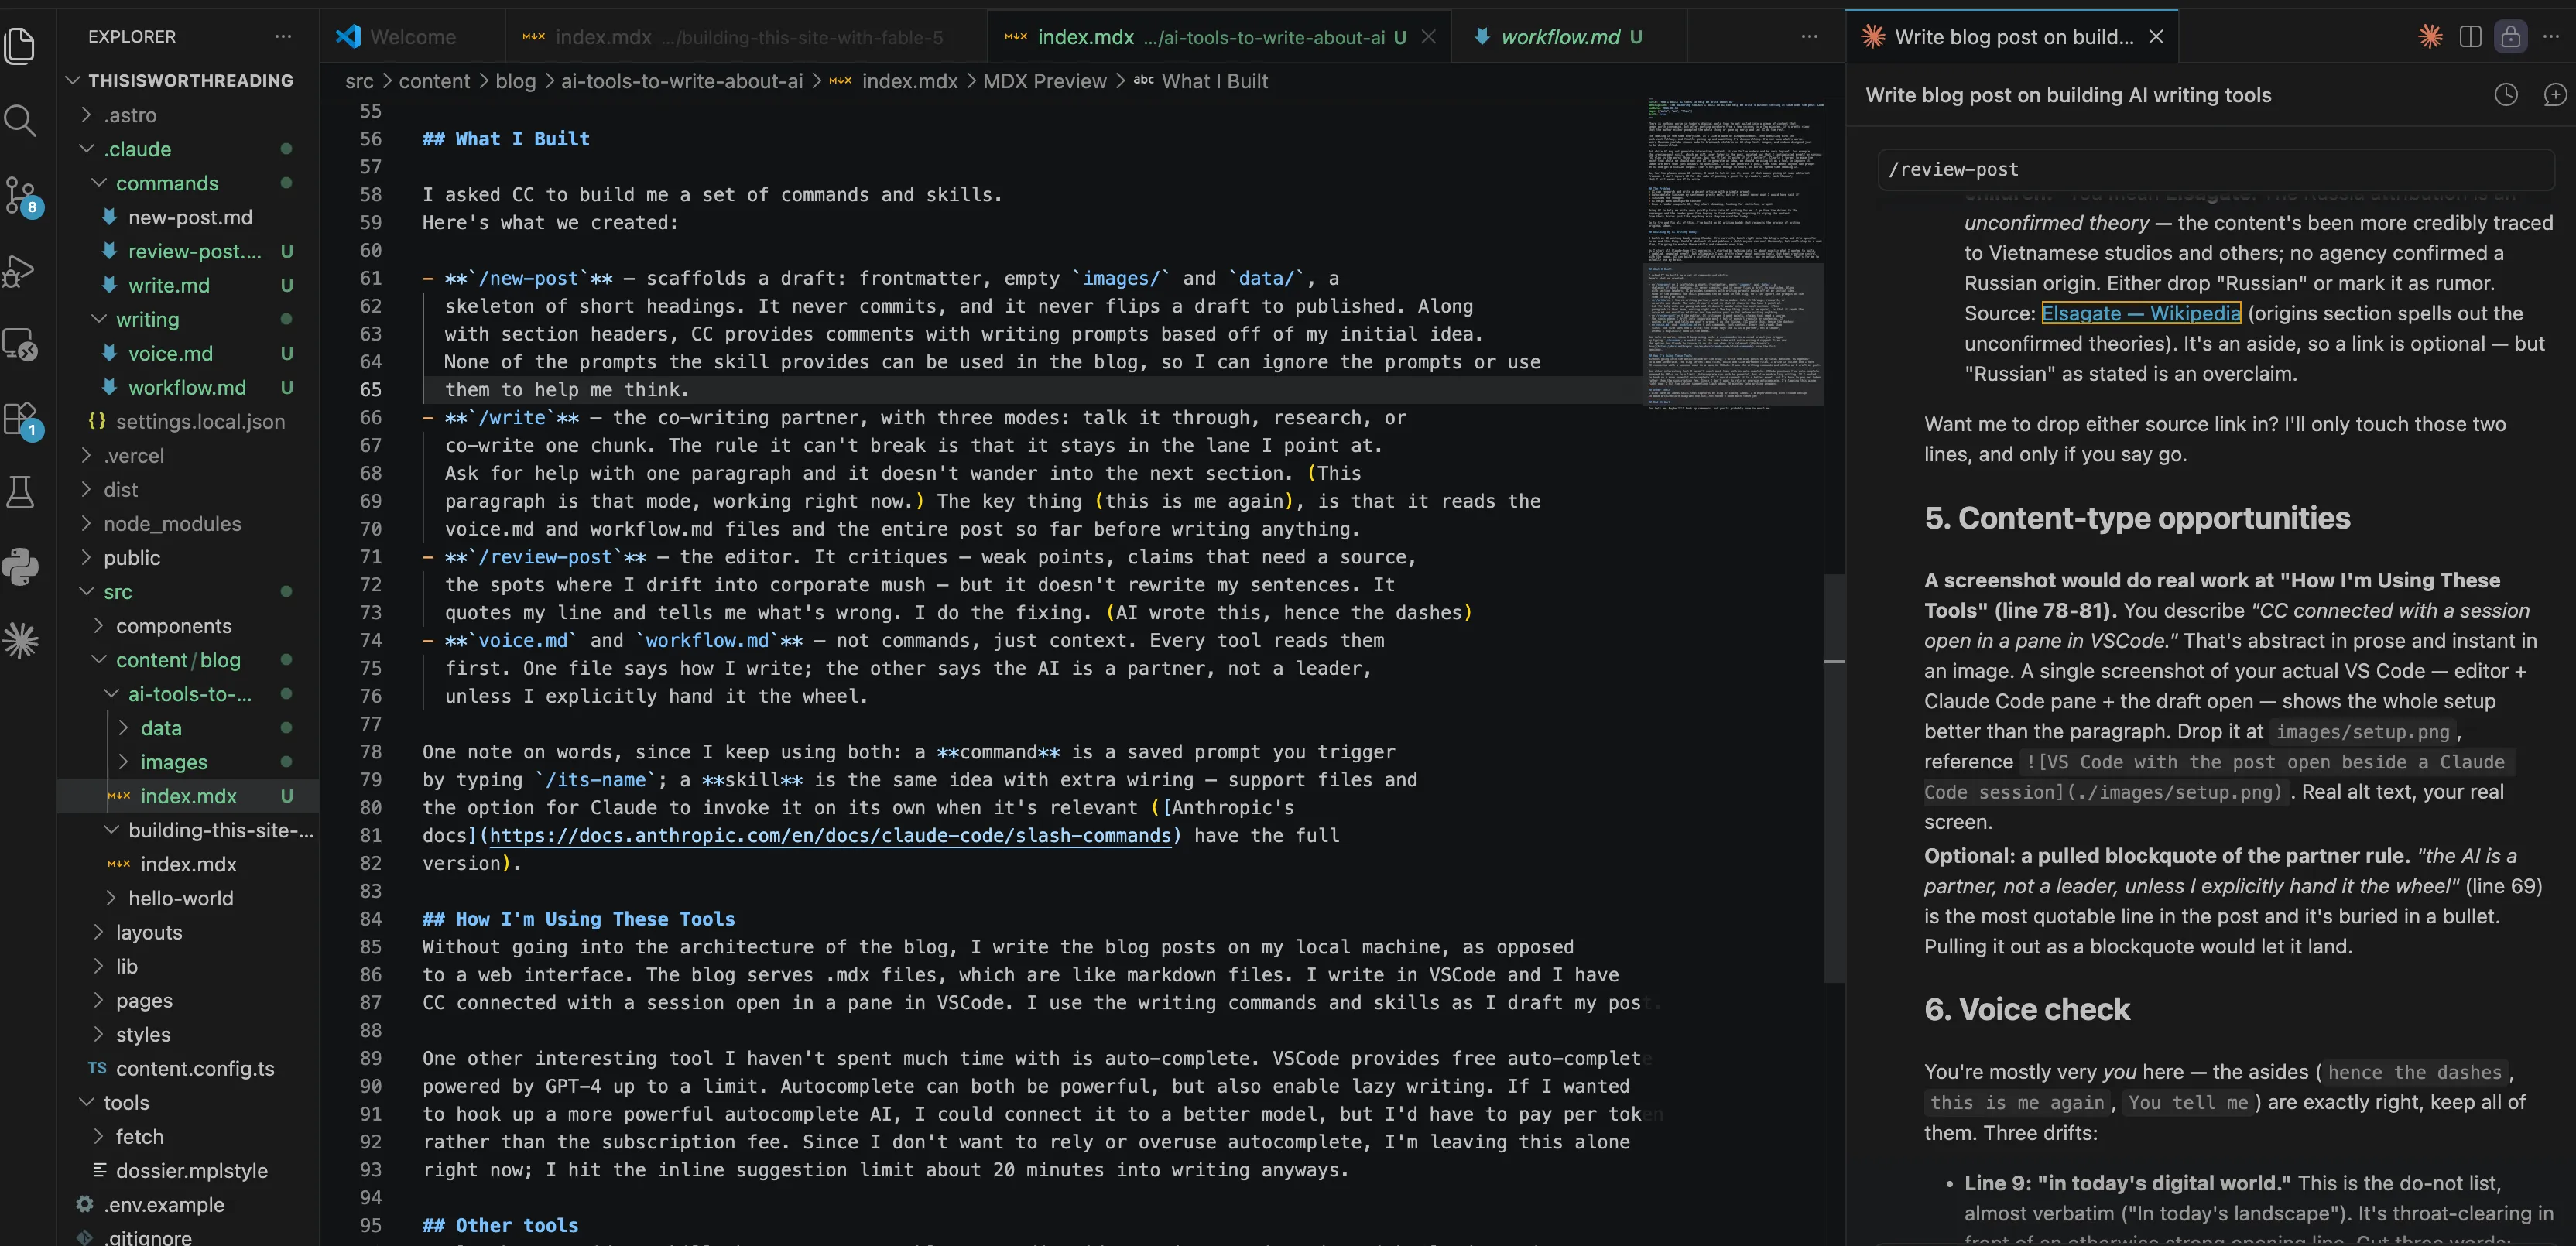Open the Run and Debug view
The height and width of the screenshot is (1246, 2576).
tap(21, 270)
